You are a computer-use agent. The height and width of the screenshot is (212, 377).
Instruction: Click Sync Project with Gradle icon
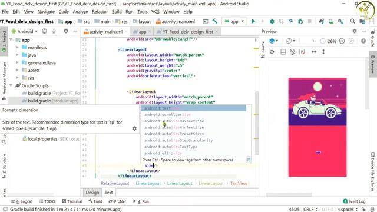pyautogui.click(x=322, y=21)
